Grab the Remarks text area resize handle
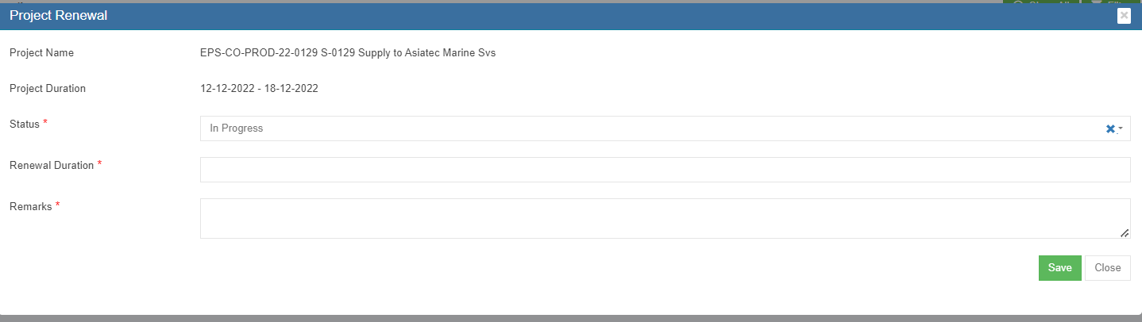Viewport: 1142px width, 322px height. pyautogui.click(x=1125, y=233)
